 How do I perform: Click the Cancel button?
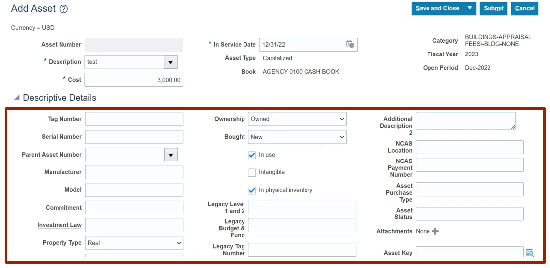point(525,8)
